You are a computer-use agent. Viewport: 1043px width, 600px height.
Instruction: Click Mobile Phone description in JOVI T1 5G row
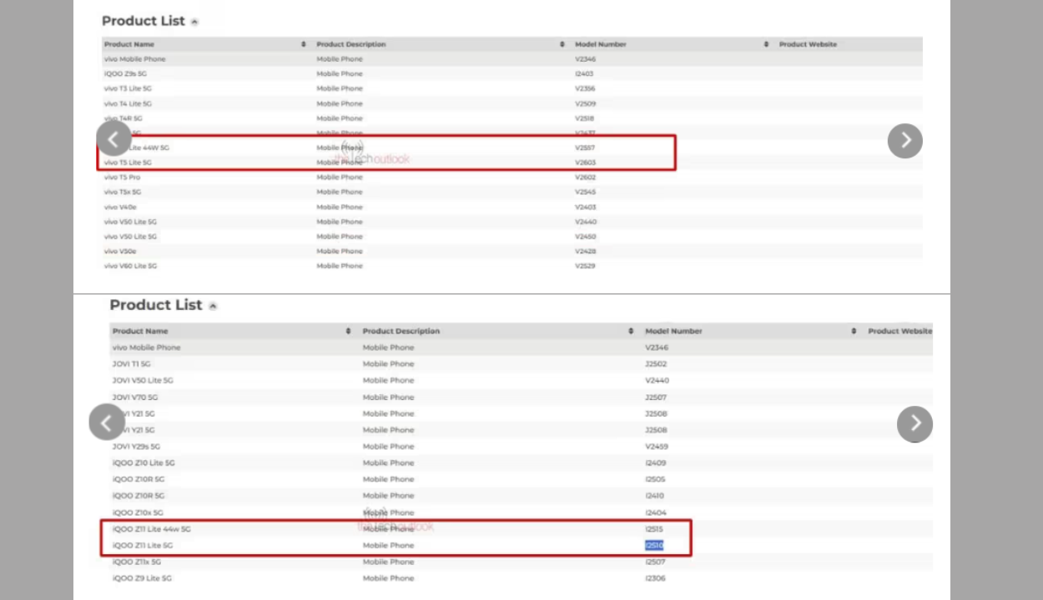point(388,364)
